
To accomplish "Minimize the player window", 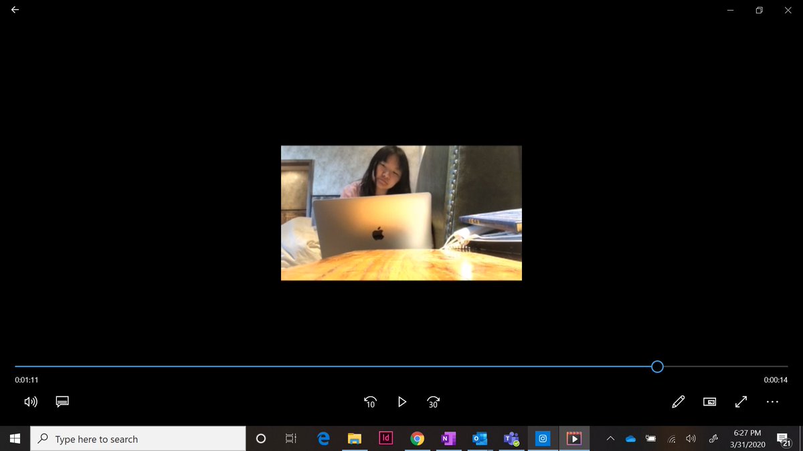I will click(730, 10).
